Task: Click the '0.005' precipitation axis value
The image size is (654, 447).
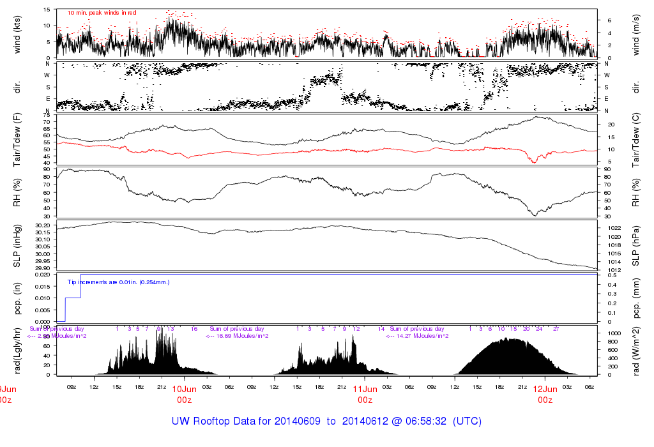Action: click(43, 310)
